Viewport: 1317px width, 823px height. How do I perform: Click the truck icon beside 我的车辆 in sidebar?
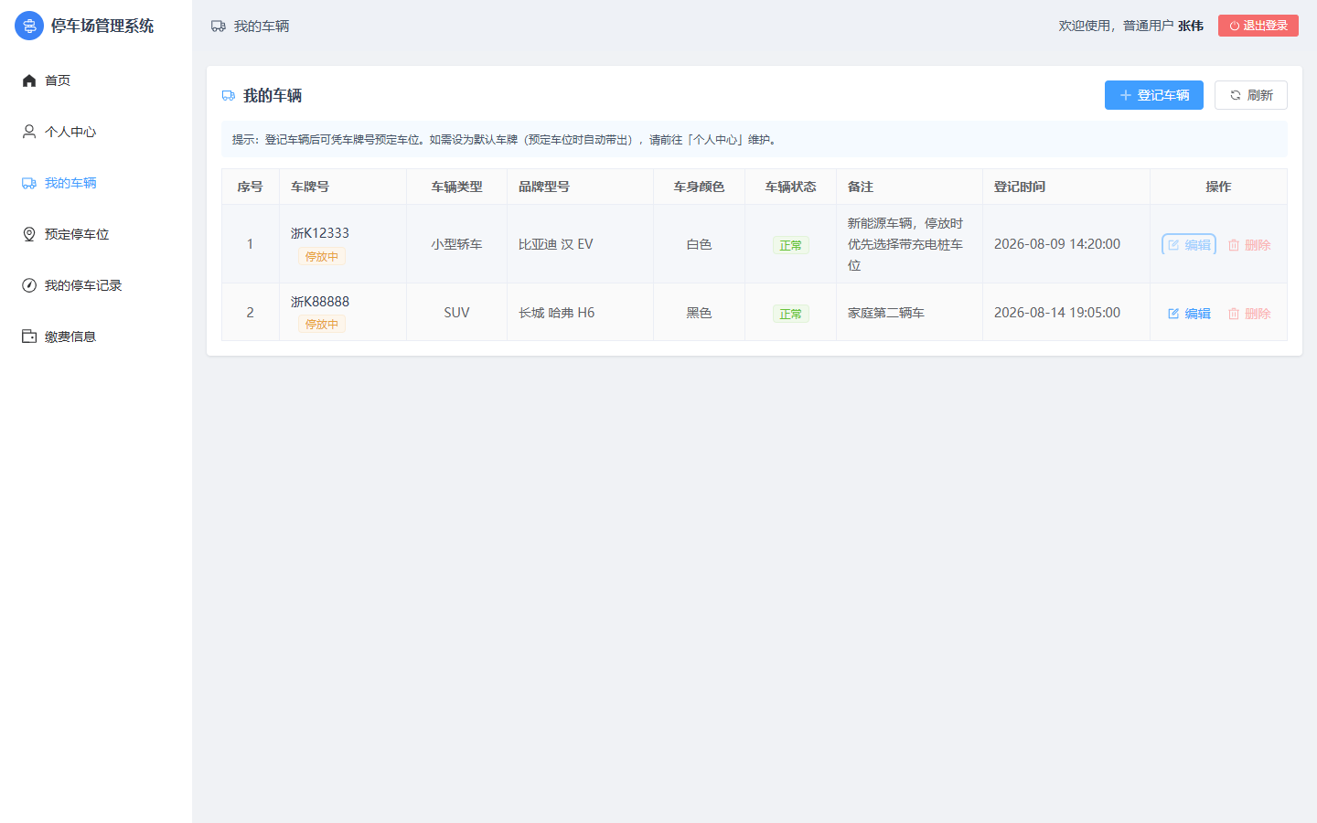click(x=29, y=183)
